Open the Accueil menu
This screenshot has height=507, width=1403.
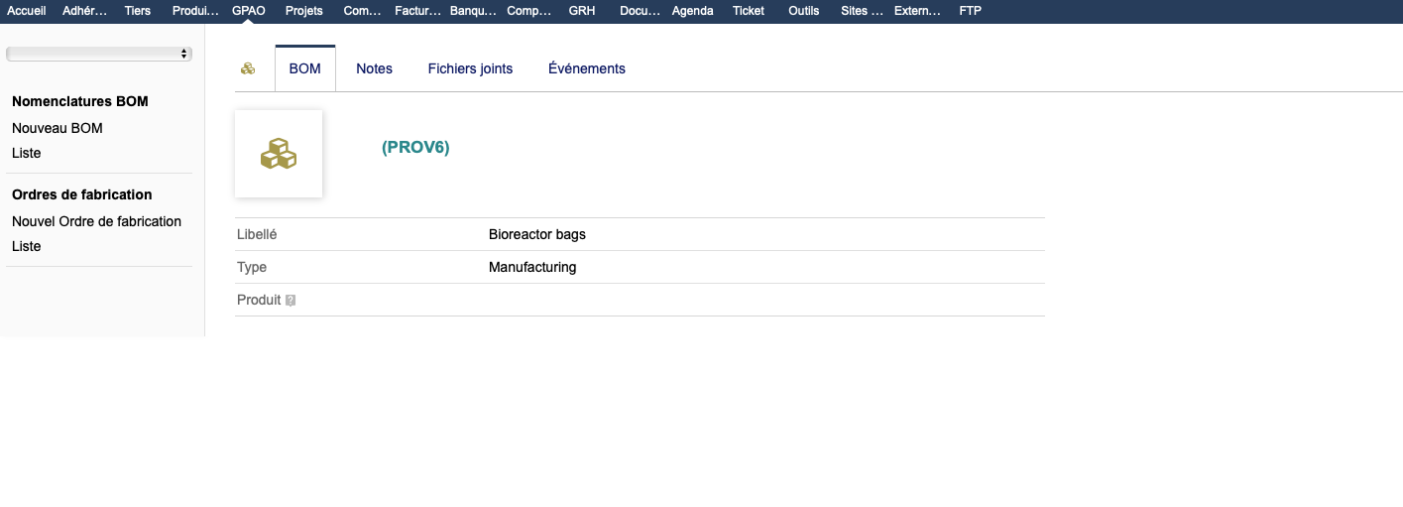pos(27,10)
